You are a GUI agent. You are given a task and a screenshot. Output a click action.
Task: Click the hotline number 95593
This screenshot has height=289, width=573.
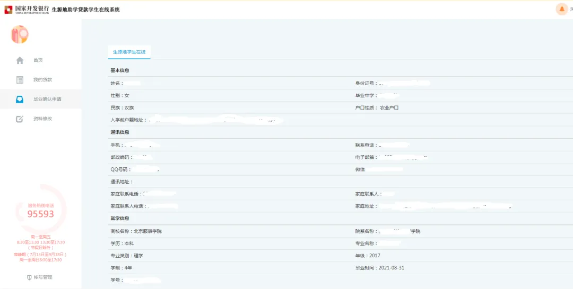click(x=40, y=214)
